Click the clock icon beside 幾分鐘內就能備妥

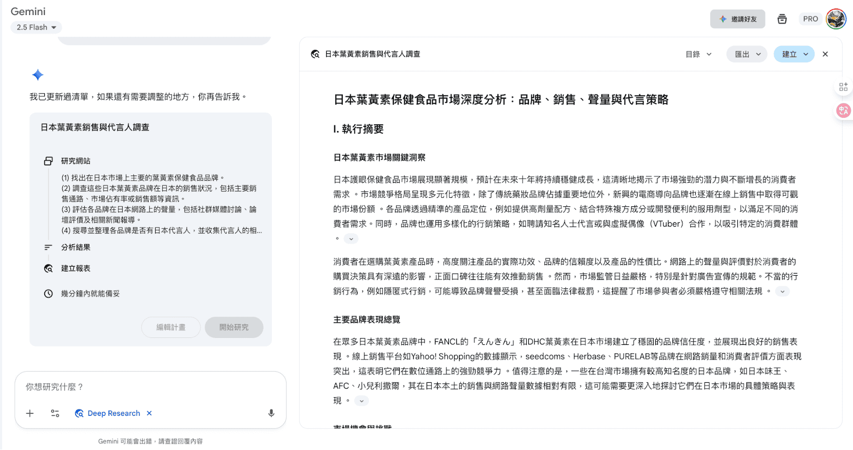pyautogui.click(x=49, y=293)
